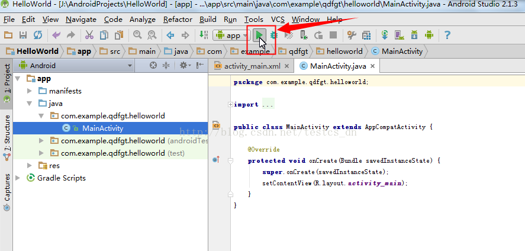Open the app run configuration dropdown
This screenshot has width=525, height=251.
[231, 35]
